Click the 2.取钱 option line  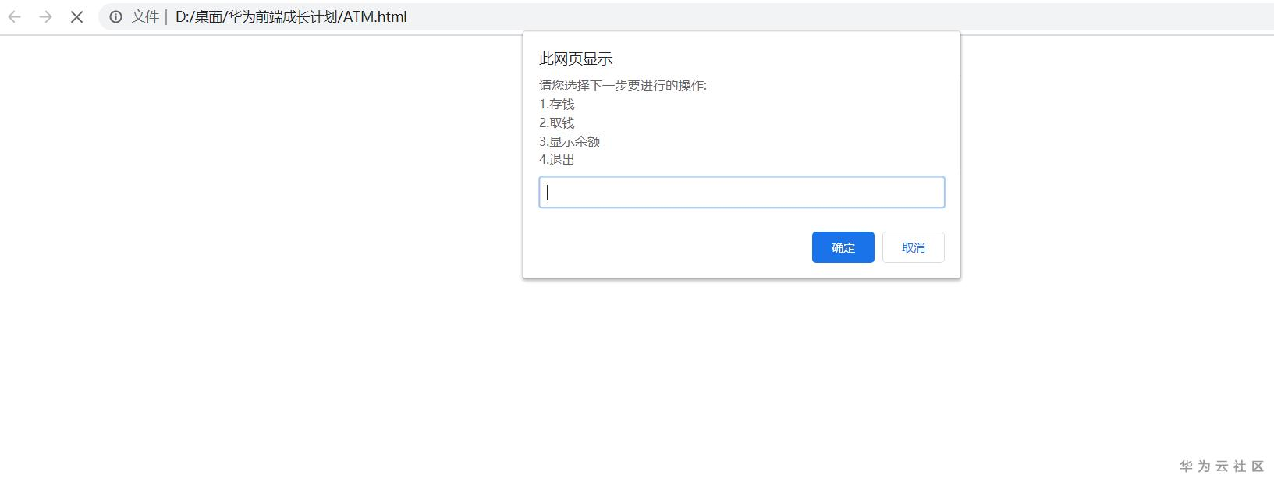click(556, 122)
